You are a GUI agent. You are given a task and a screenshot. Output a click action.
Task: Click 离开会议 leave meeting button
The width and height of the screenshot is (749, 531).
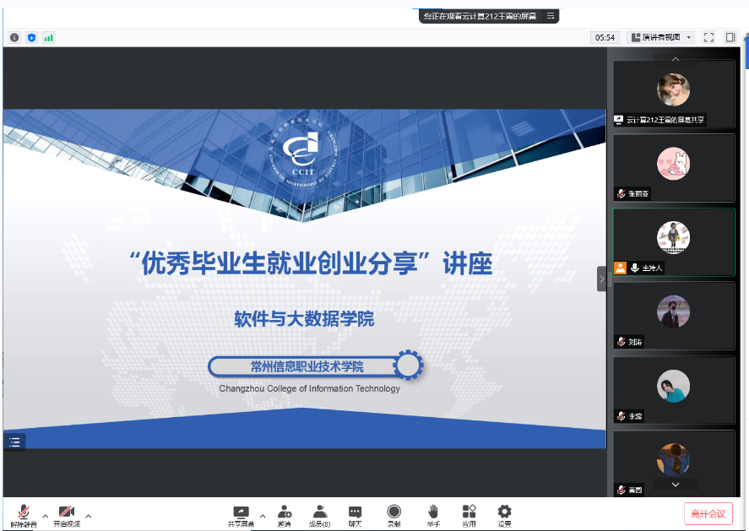click(x=708, y=514)
